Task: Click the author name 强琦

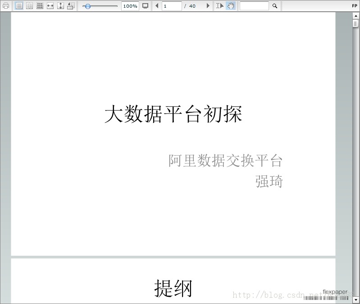Action: [x=269, y=181]
